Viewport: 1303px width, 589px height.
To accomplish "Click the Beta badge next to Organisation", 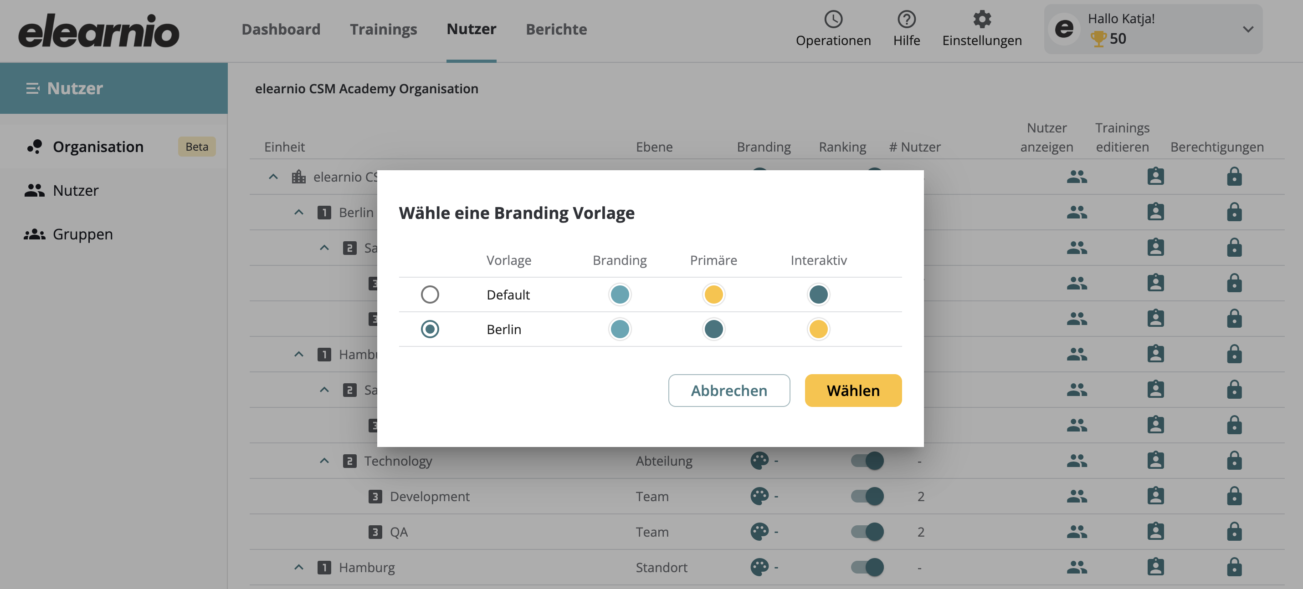I will click(197, 147).
